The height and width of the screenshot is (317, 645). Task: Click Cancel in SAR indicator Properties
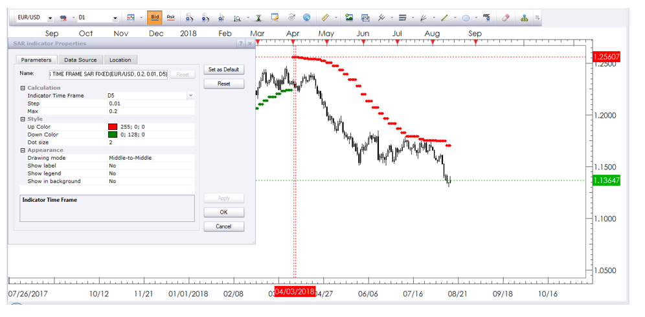[x=224, y=226]
